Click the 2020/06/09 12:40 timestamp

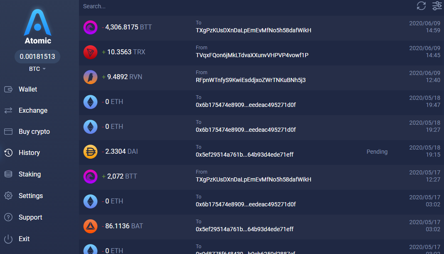[x=425, y=77]
